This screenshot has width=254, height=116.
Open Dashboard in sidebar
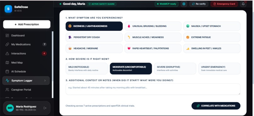26,36
